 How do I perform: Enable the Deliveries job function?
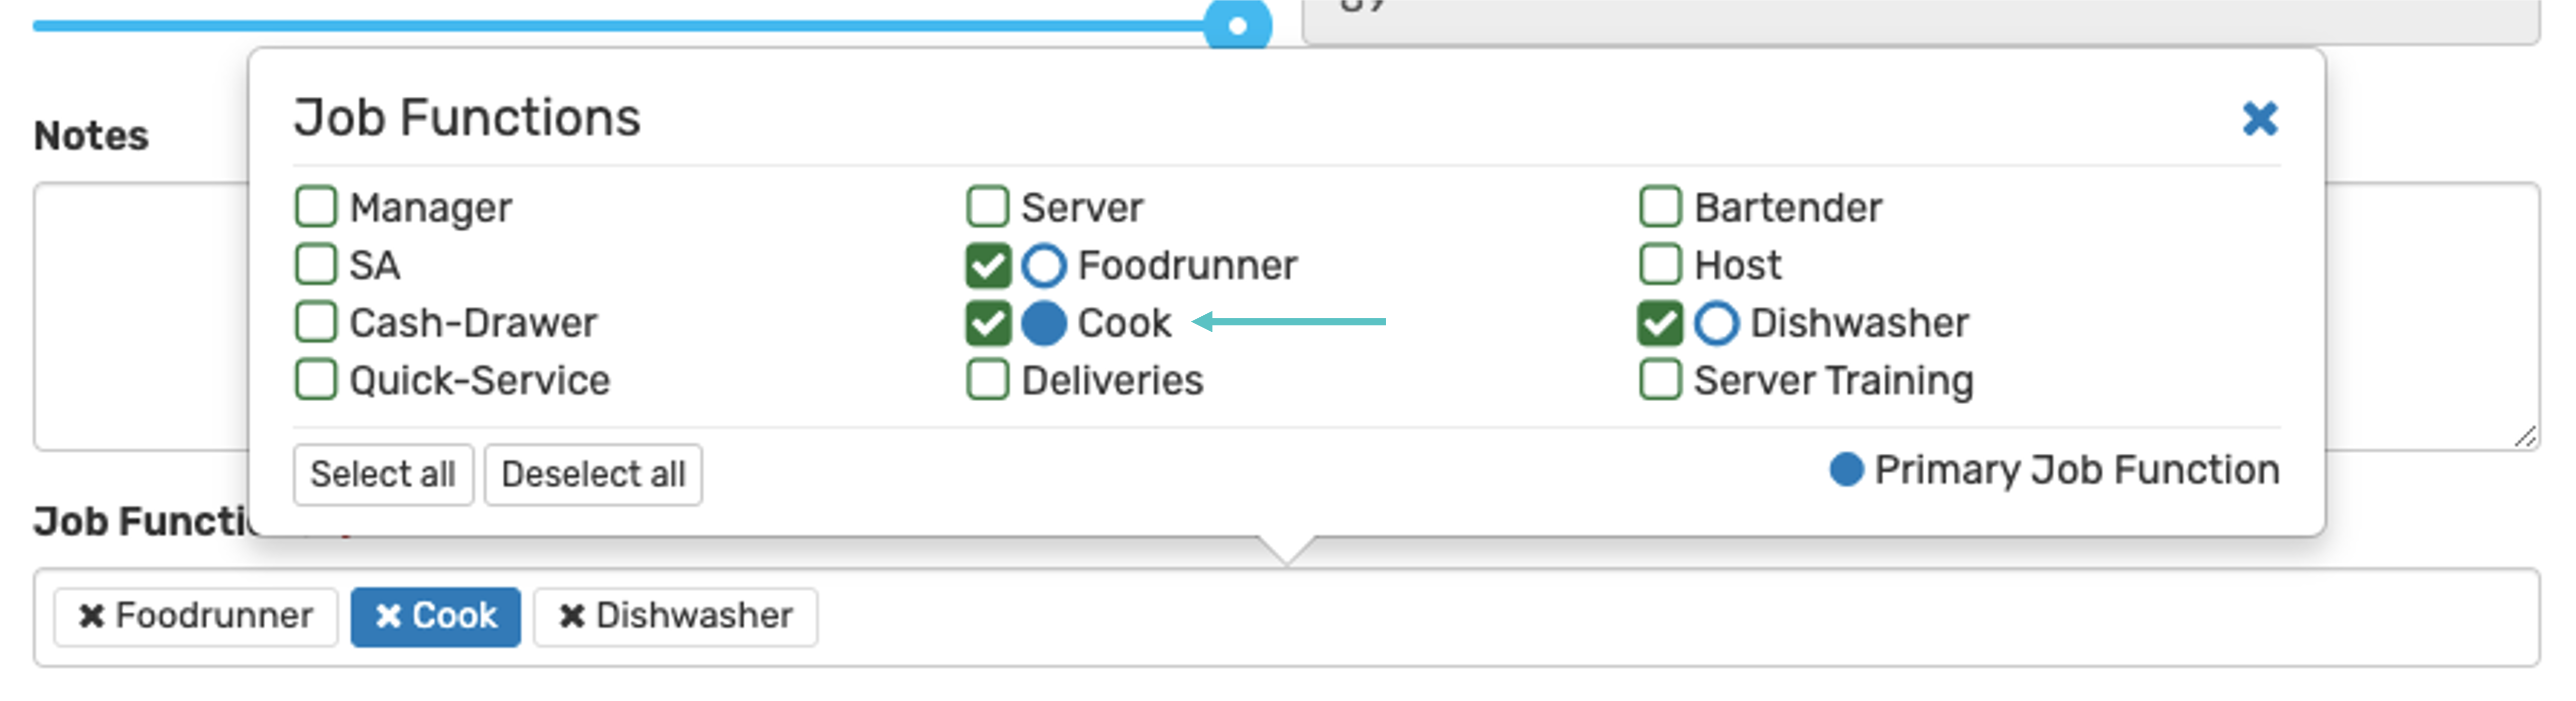point(988,381)
